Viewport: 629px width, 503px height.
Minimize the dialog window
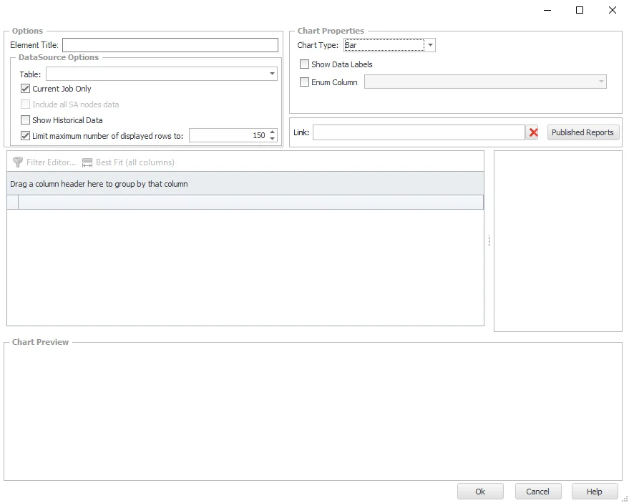tap(547, 10)
